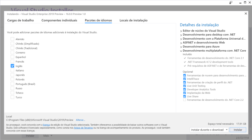Enable the Japonês language pack
The image size is (252, 140).
[x=12, y=75]
